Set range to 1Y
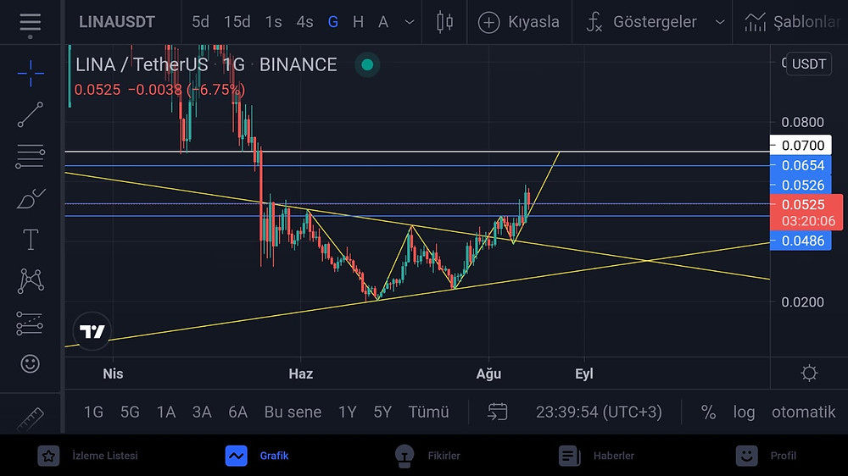Viewport: 848px width, 476px height. click(347, 412)
